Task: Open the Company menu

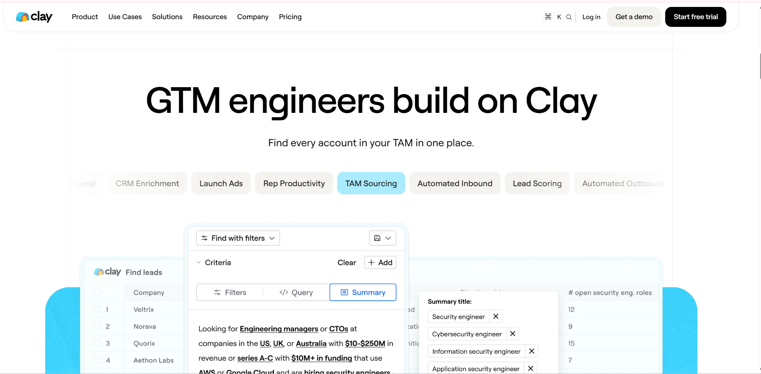Action: point(253,17)
